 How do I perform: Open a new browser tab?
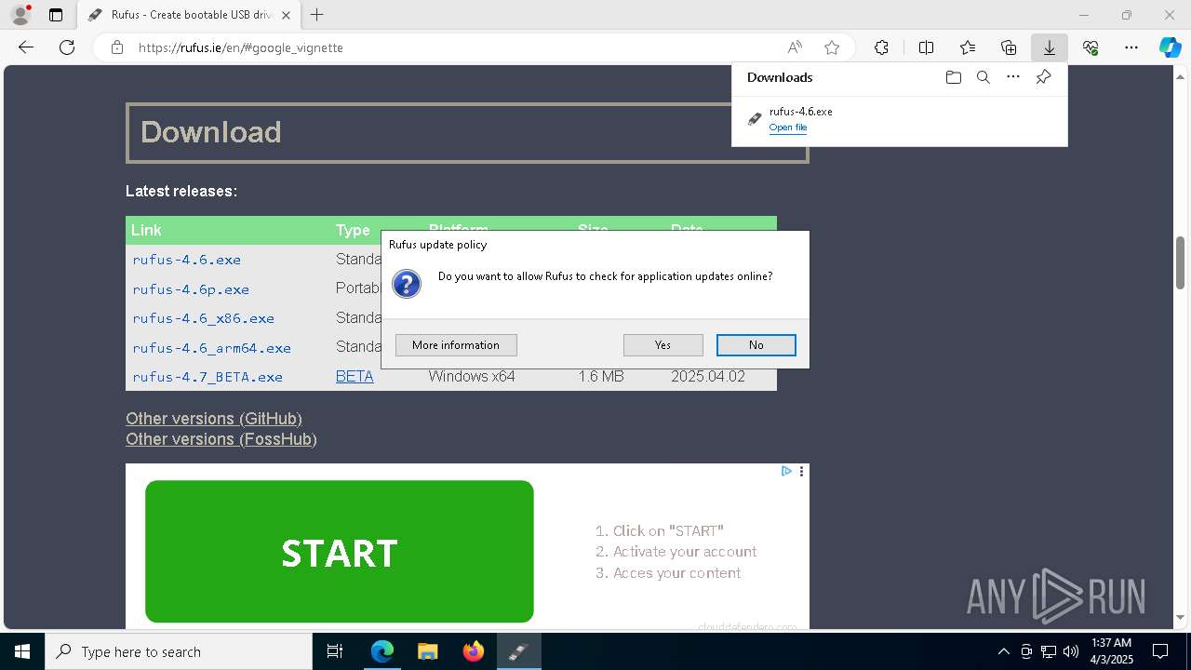pos(317,15)
